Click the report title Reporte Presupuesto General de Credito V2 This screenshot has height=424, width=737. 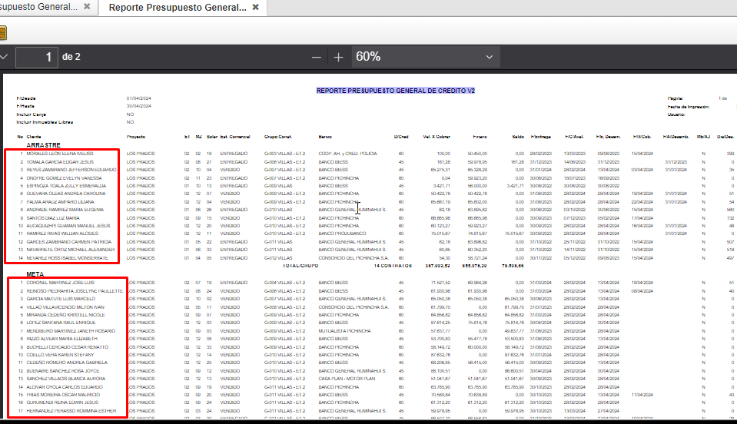pos(396,91)
